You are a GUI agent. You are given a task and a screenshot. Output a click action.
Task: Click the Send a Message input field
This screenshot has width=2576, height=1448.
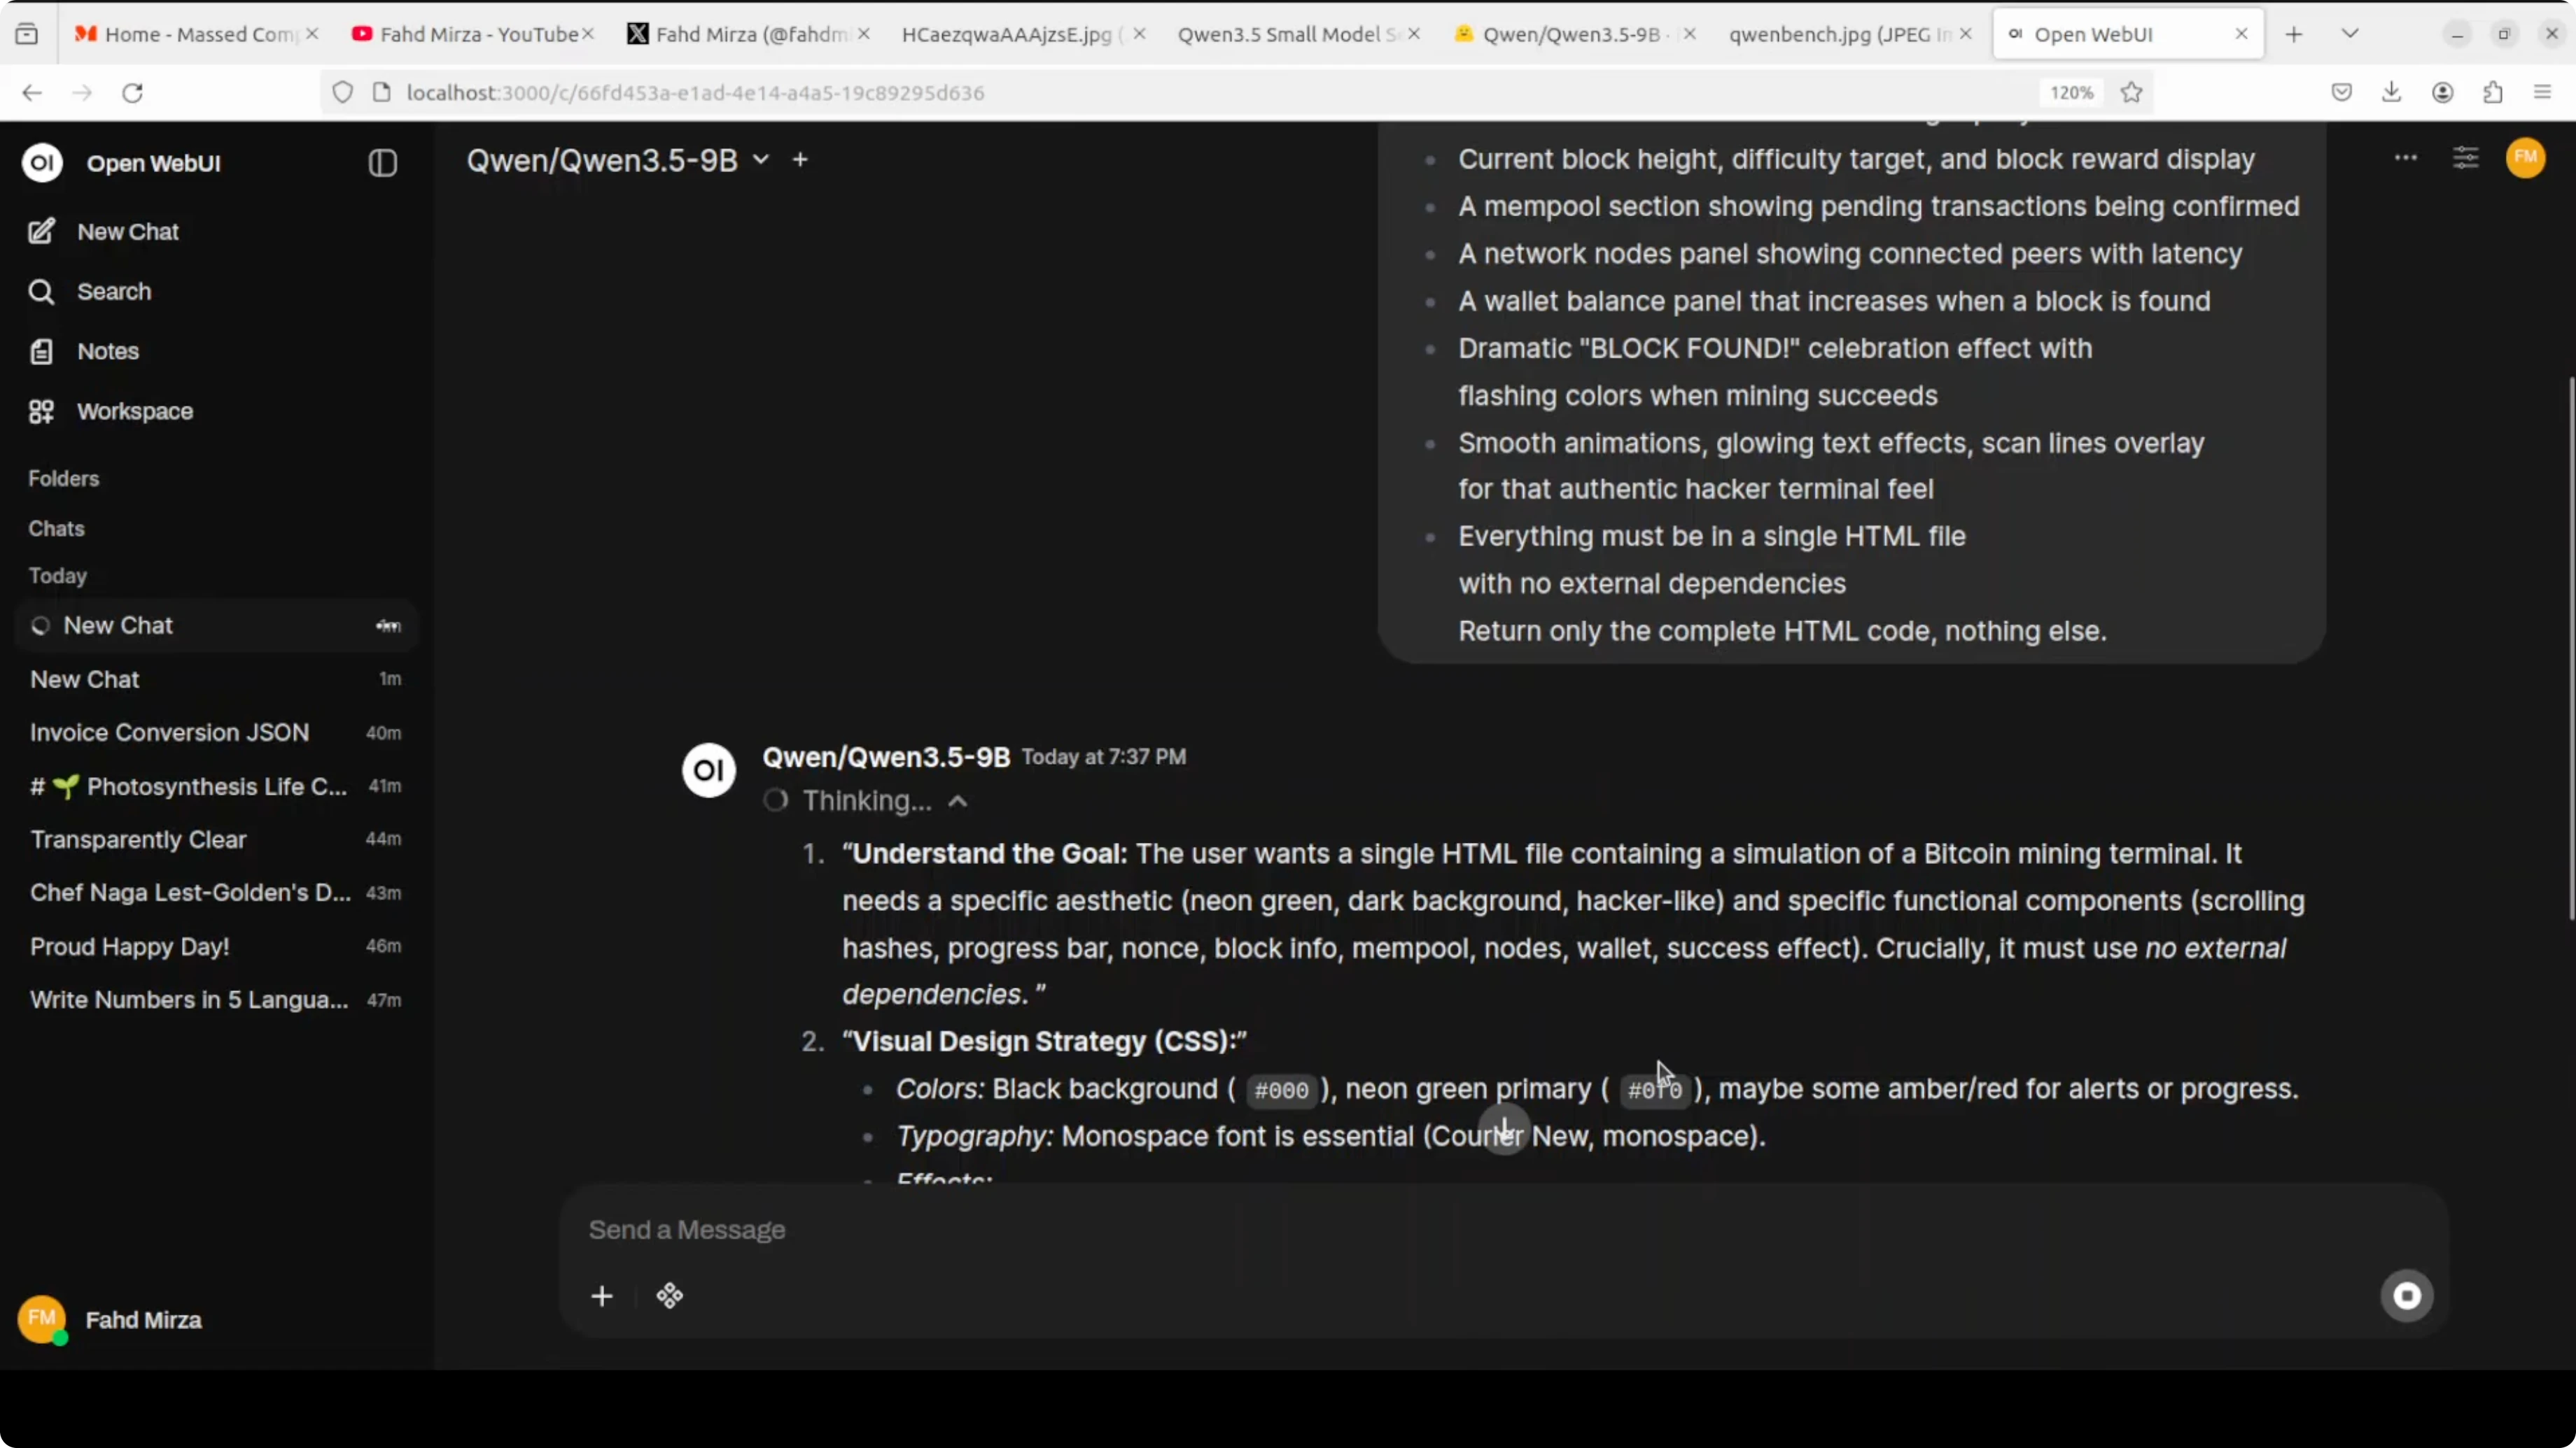1400,1230
